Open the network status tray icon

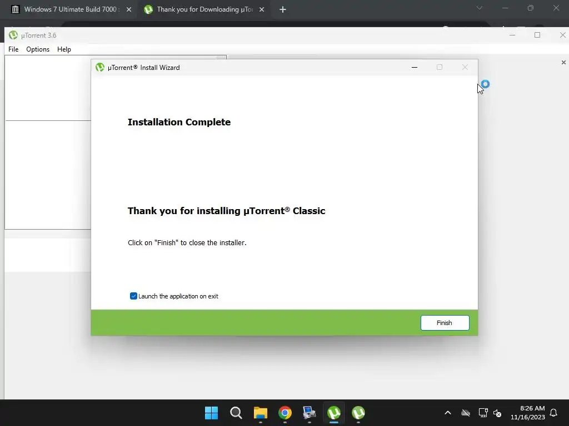pyautogui.click(x=483, y=413)
